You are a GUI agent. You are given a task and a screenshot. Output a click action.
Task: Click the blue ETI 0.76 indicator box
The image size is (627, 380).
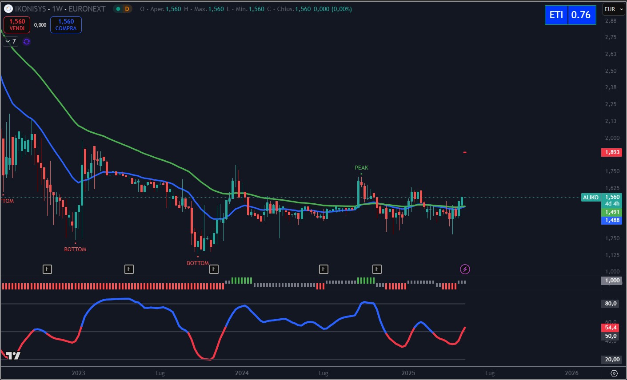click(570, 15)
